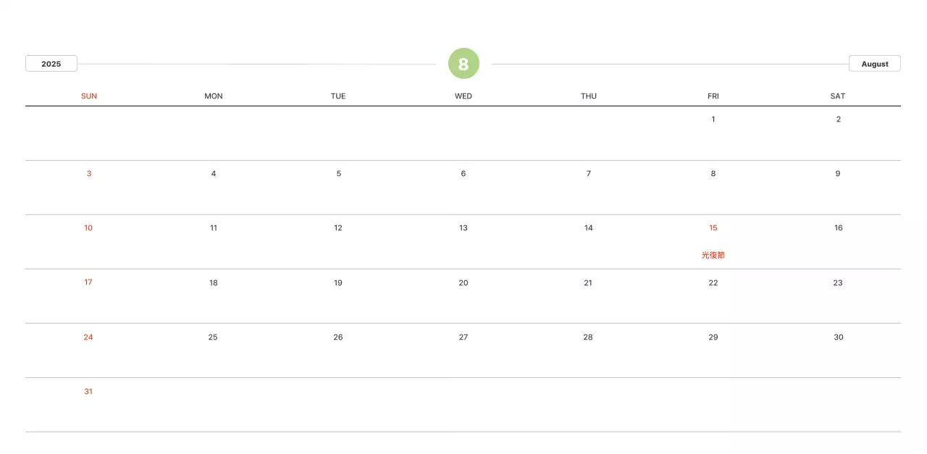Choose Monday the 25th

[213, 337]
